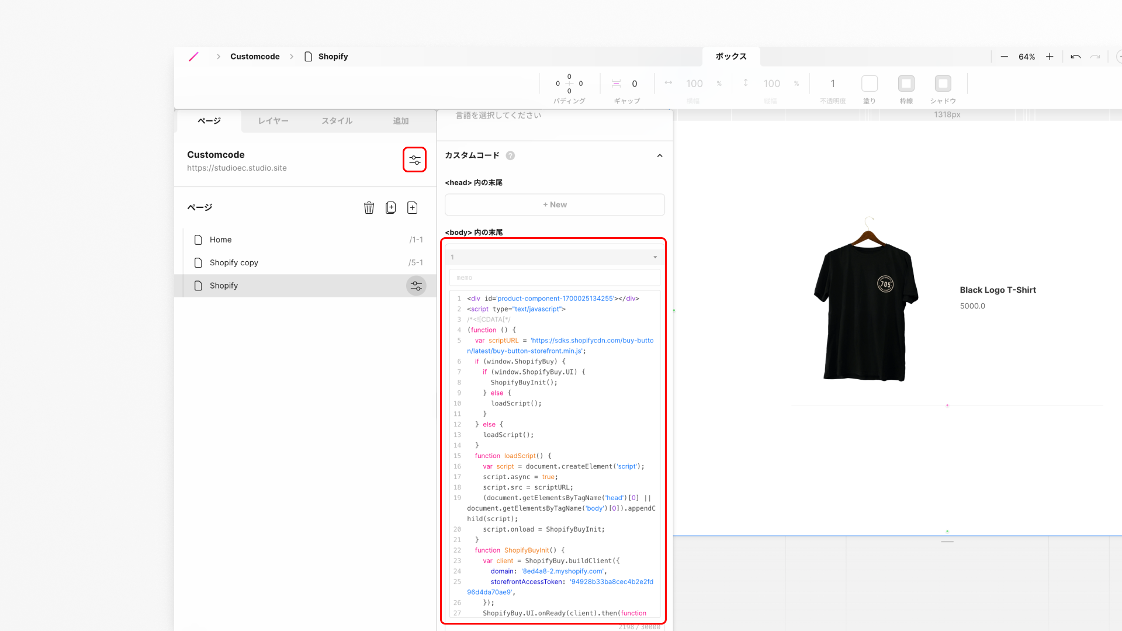Click the width arrow icon
This screenshot has height=631, width=1122.
click(x=668, y=83)
